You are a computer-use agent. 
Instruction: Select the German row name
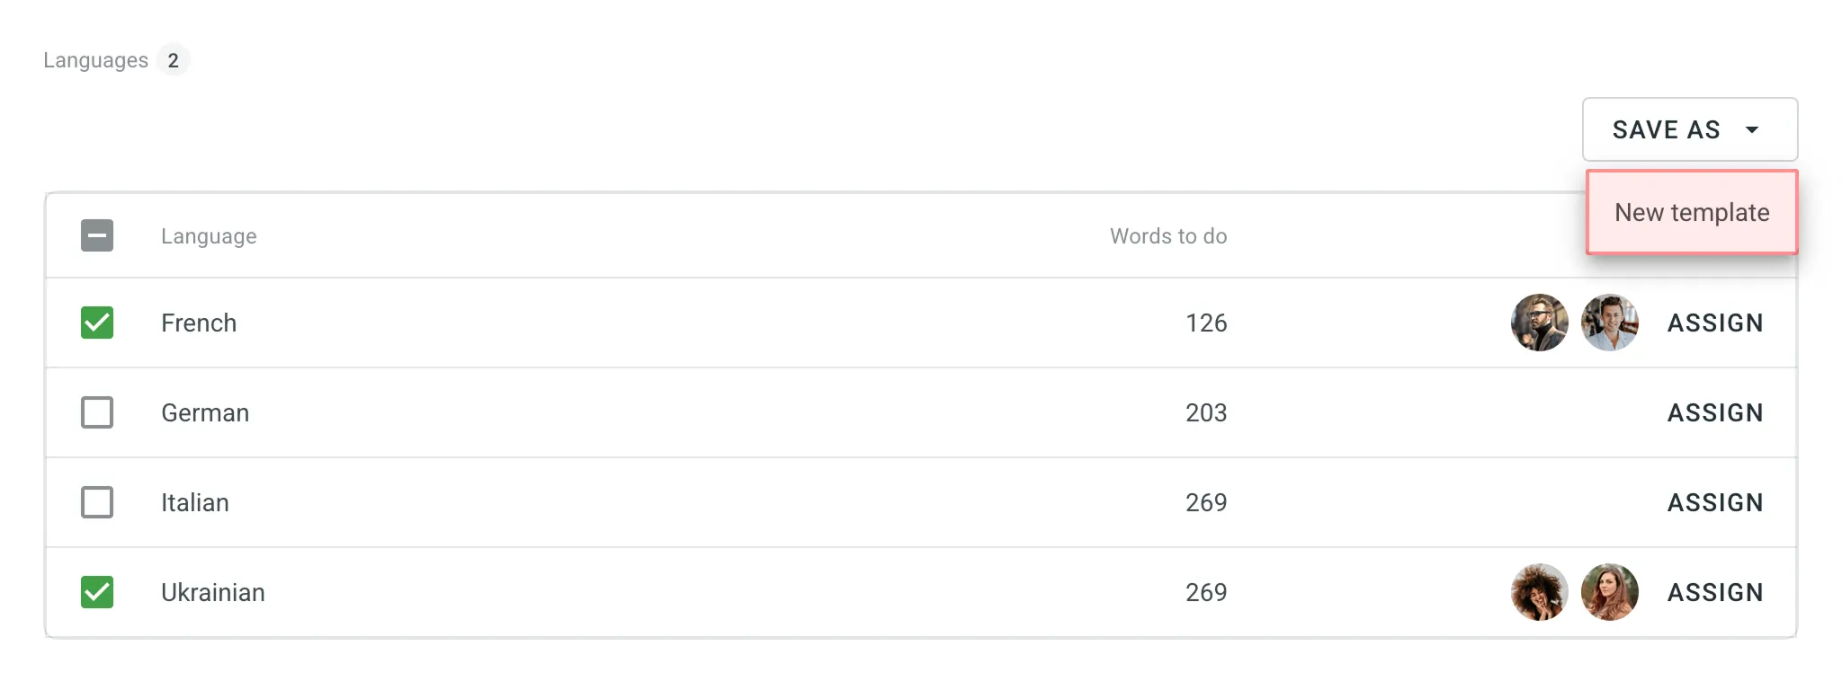(205, 412)
